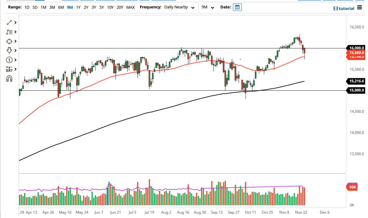Select the measurement tool in the sidebar
The width and height of the screenshot is (368, 218).
pos(8,69)
